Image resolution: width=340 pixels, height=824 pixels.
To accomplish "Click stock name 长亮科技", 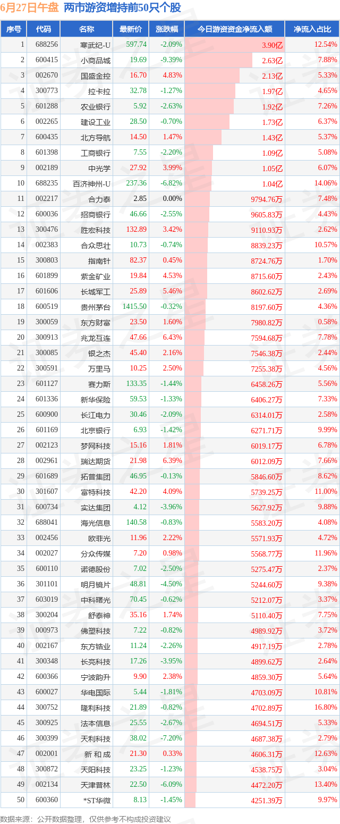I will [x=96, y=661].
